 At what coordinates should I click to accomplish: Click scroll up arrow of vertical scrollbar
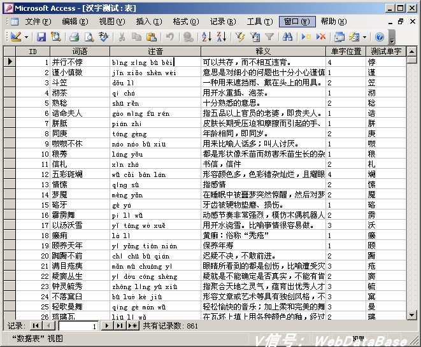(411, 51)
